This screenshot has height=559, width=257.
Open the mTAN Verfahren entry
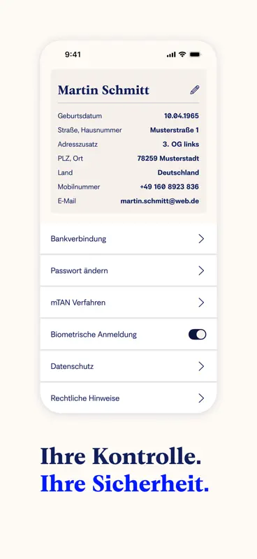click(x=128, y=303)
